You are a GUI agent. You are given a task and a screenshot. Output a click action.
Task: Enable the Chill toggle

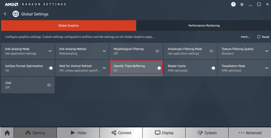click(50, 85)
